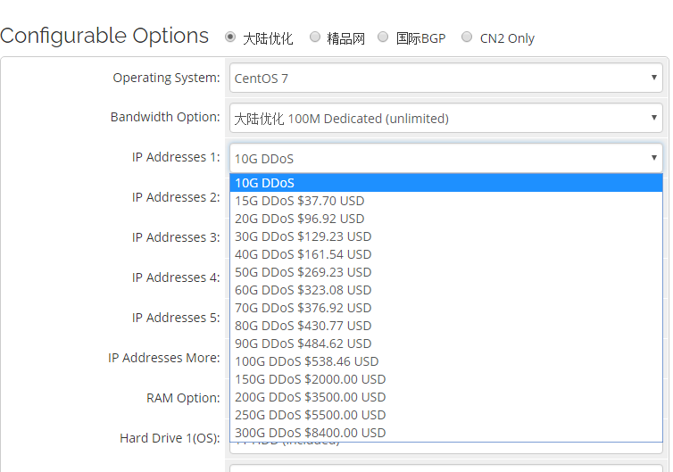Choose the CN2 Only radio option
The height and width of the screenshot is (472, 673).
(x=467, y=37)
